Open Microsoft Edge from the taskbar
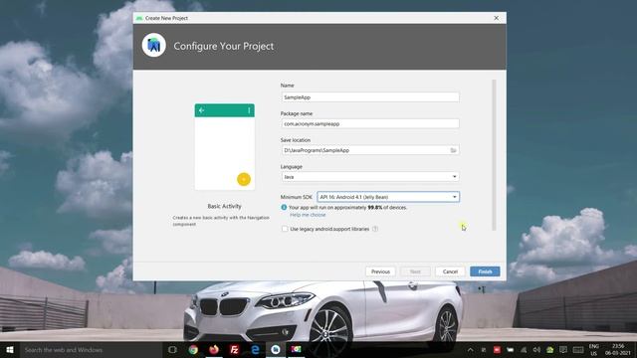637x358 pixels. click(x=255, y=349)
